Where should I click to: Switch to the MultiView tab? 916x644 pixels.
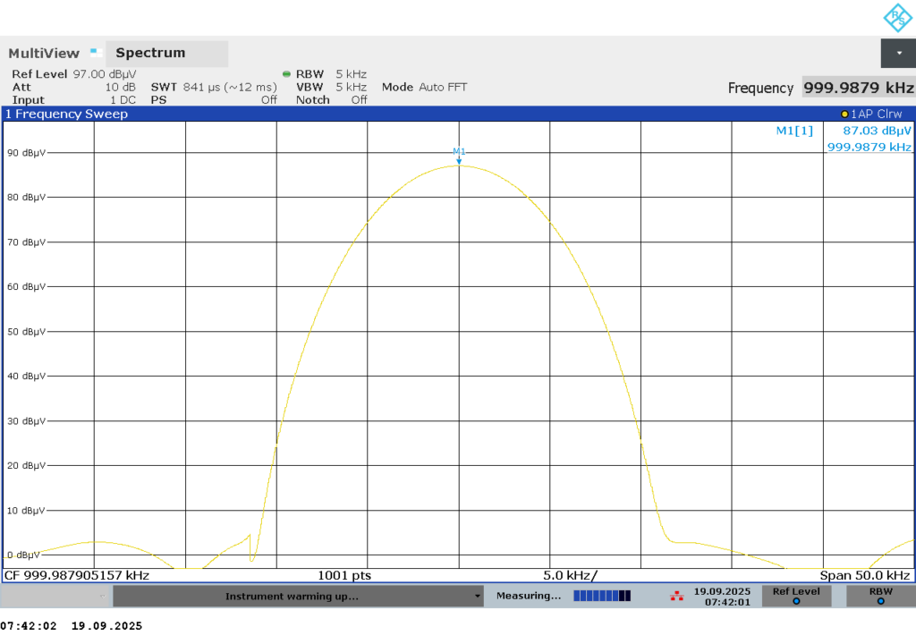pos(44,54)
